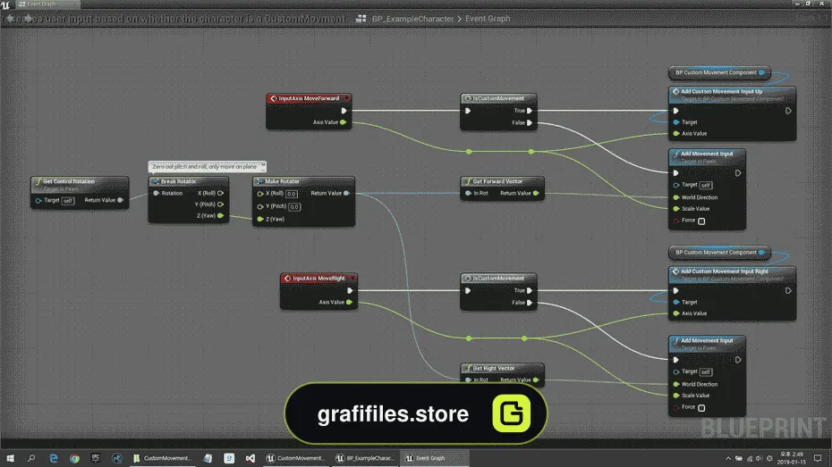Viewport: 832px width, 467px height.
Task: Click World Direction pin on lower Add Movement Input
Action: 676,384
